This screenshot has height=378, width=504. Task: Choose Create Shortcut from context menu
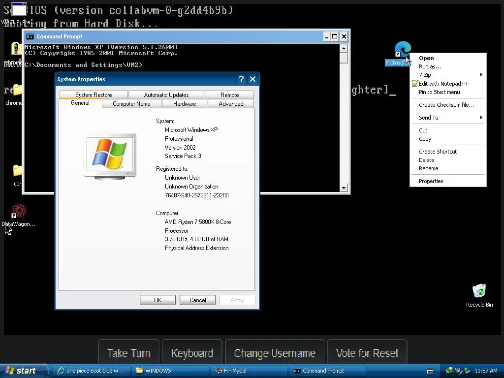point(448,152)
